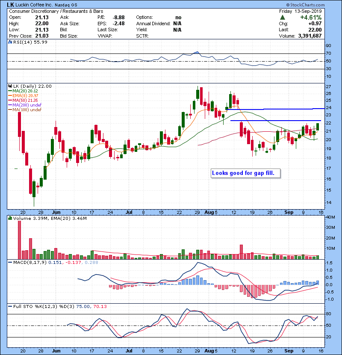Screen dimensions: 342x355
Task: Select the Open price value 21.13
Action: click(41, 18)
